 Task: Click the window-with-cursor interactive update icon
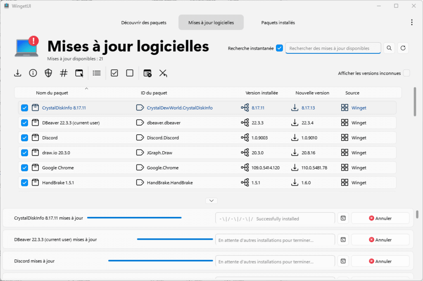point(79,73)
